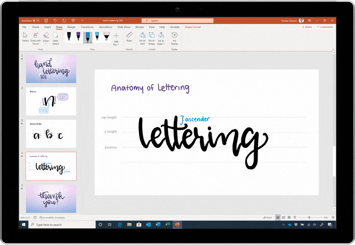Convert drawing using Ink to Shape
This screenshot has height=245, width=355.
pos(151,38)
